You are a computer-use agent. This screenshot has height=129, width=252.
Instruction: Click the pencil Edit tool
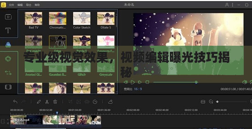pyautogui.click(x=39, y=101)
